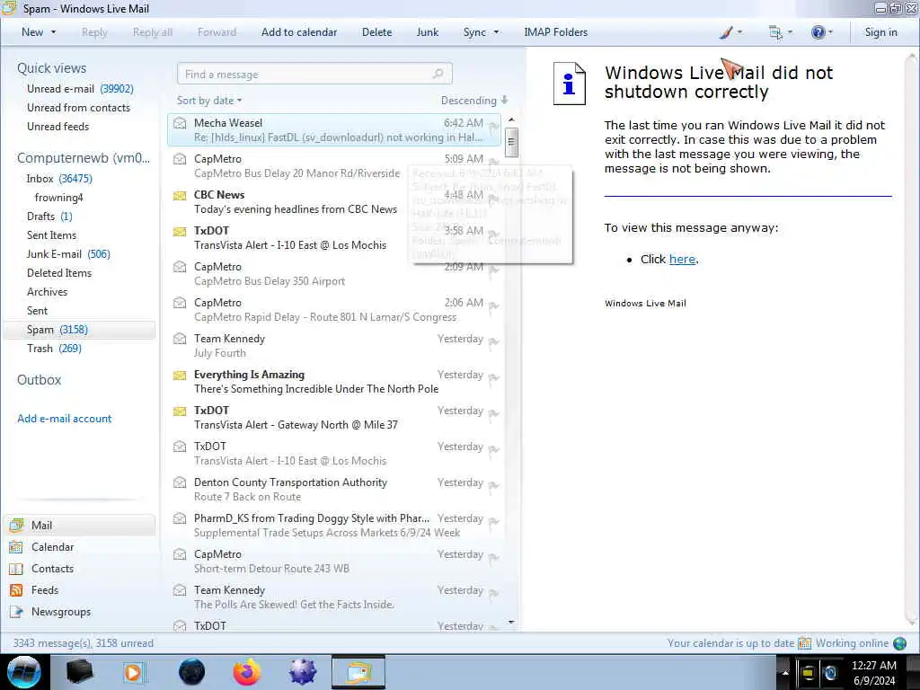
Task: Open the Trash folder
Action: (x=54, y=349)
